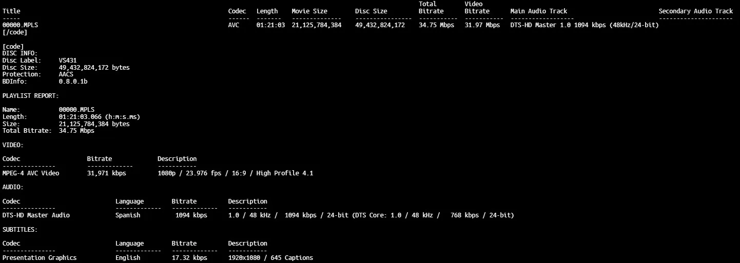740x263 pixels.
Task: Click the 01:21:03.066 (h:m:s.ms) length text
Action: [x=99, y=117]
